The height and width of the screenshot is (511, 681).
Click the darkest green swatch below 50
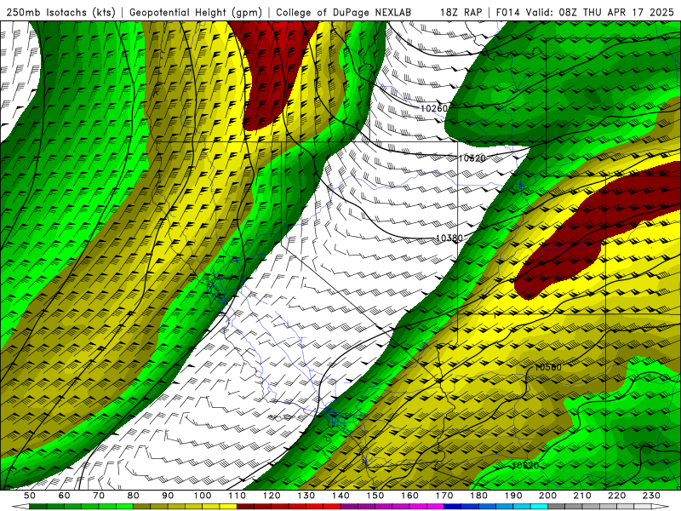click(x=38, y=507)
